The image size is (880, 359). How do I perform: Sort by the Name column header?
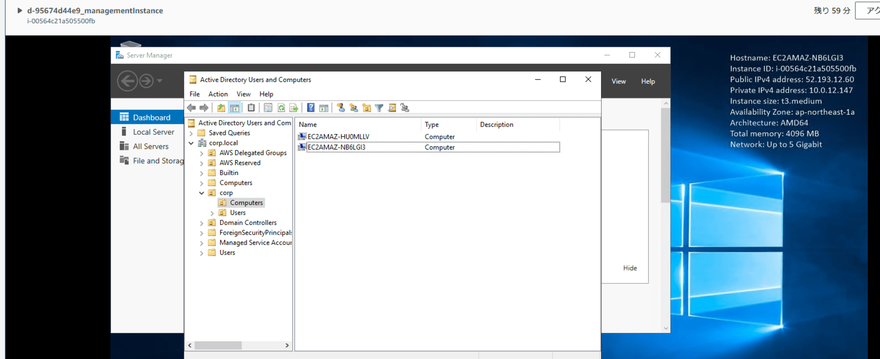tap(358, 124)
